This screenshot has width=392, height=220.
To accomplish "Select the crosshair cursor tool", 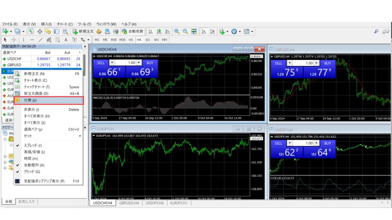I will 14,39.
